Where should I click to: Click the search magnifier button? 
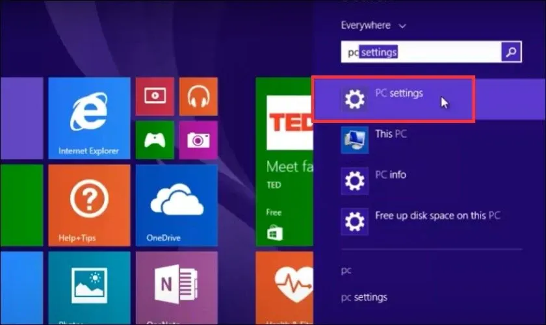[x=511, y=52]
